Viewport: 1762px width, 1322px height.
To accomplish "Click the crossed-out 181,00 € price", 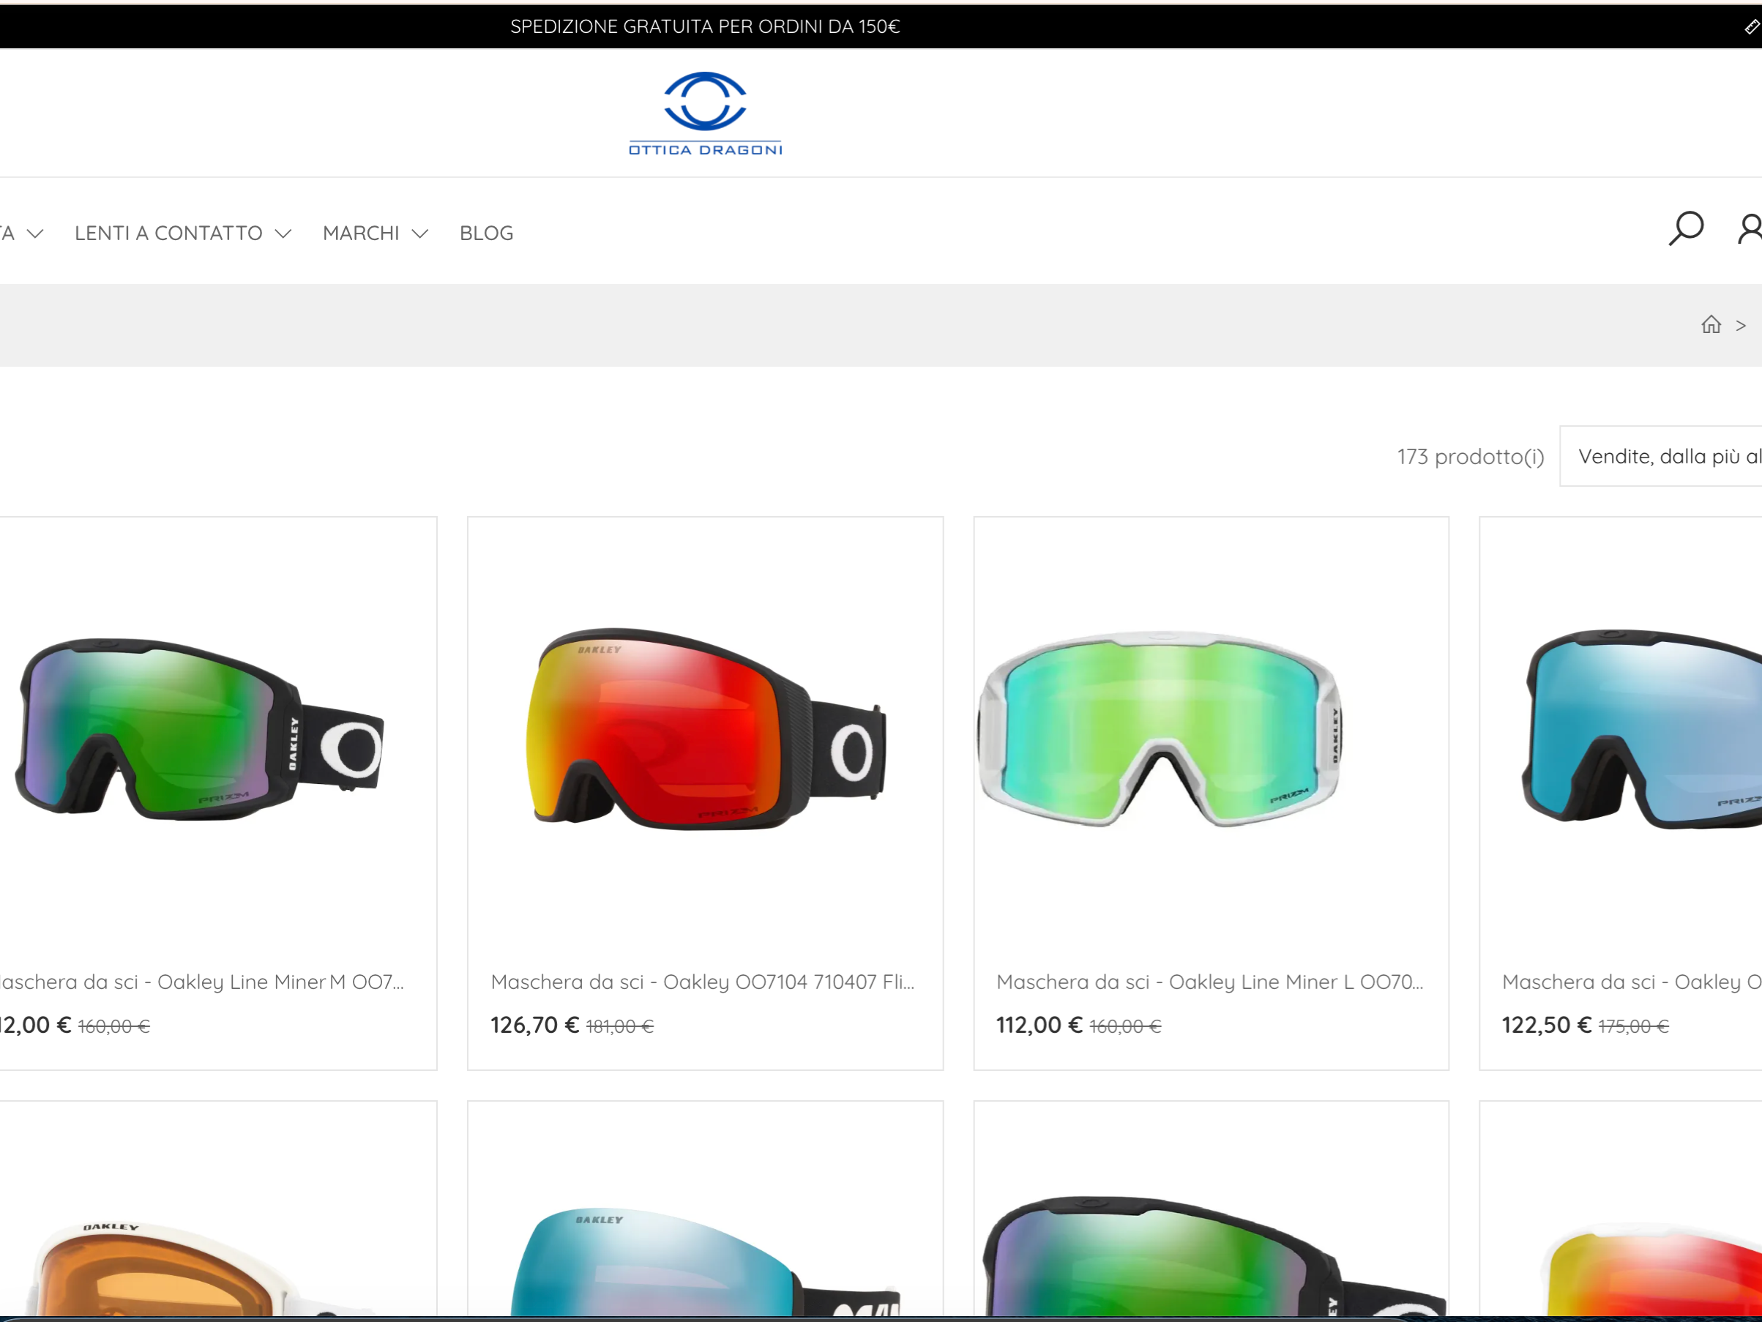I will tap(620, 1026).
